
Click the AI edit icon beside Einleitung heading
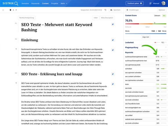click(x=113, y=40)
